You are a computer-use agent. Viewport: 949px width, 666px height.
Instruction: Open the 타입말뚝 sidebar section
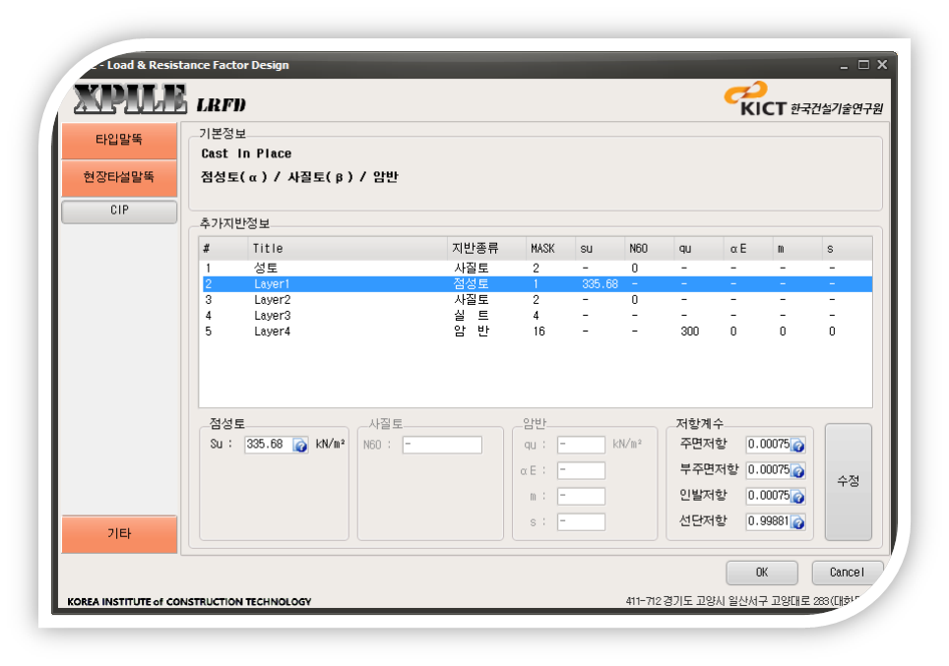(119, 141)
